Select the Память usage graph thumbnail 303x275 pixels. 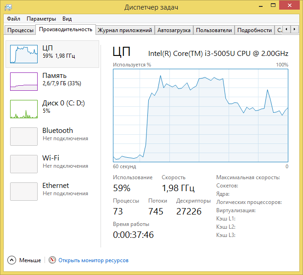point(24,82)
